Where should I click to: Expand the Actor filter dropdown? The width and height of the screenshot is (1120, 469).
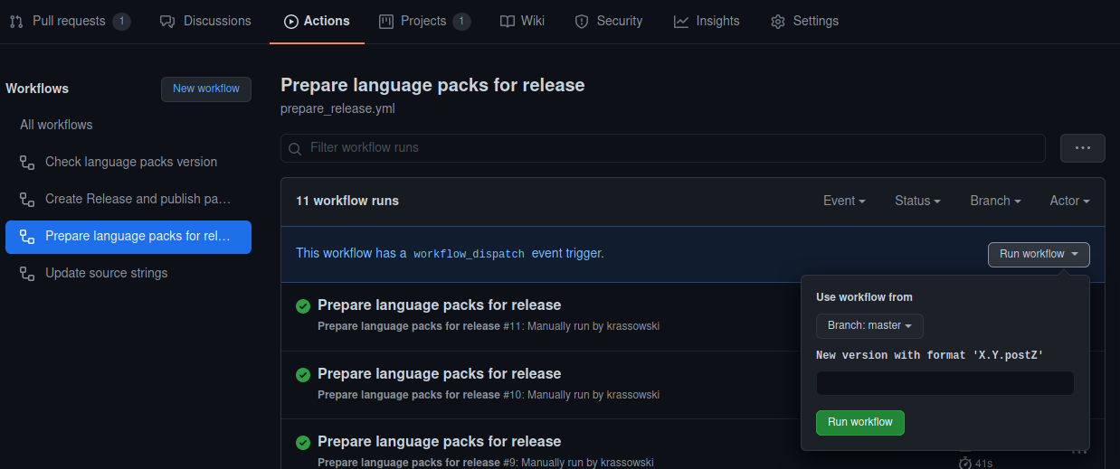click(x=1069, y=201)
